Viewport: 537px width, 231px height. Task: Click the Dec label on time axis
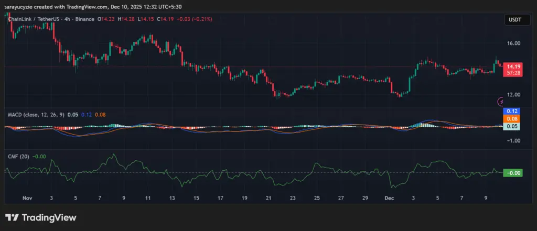coord(389,198)
